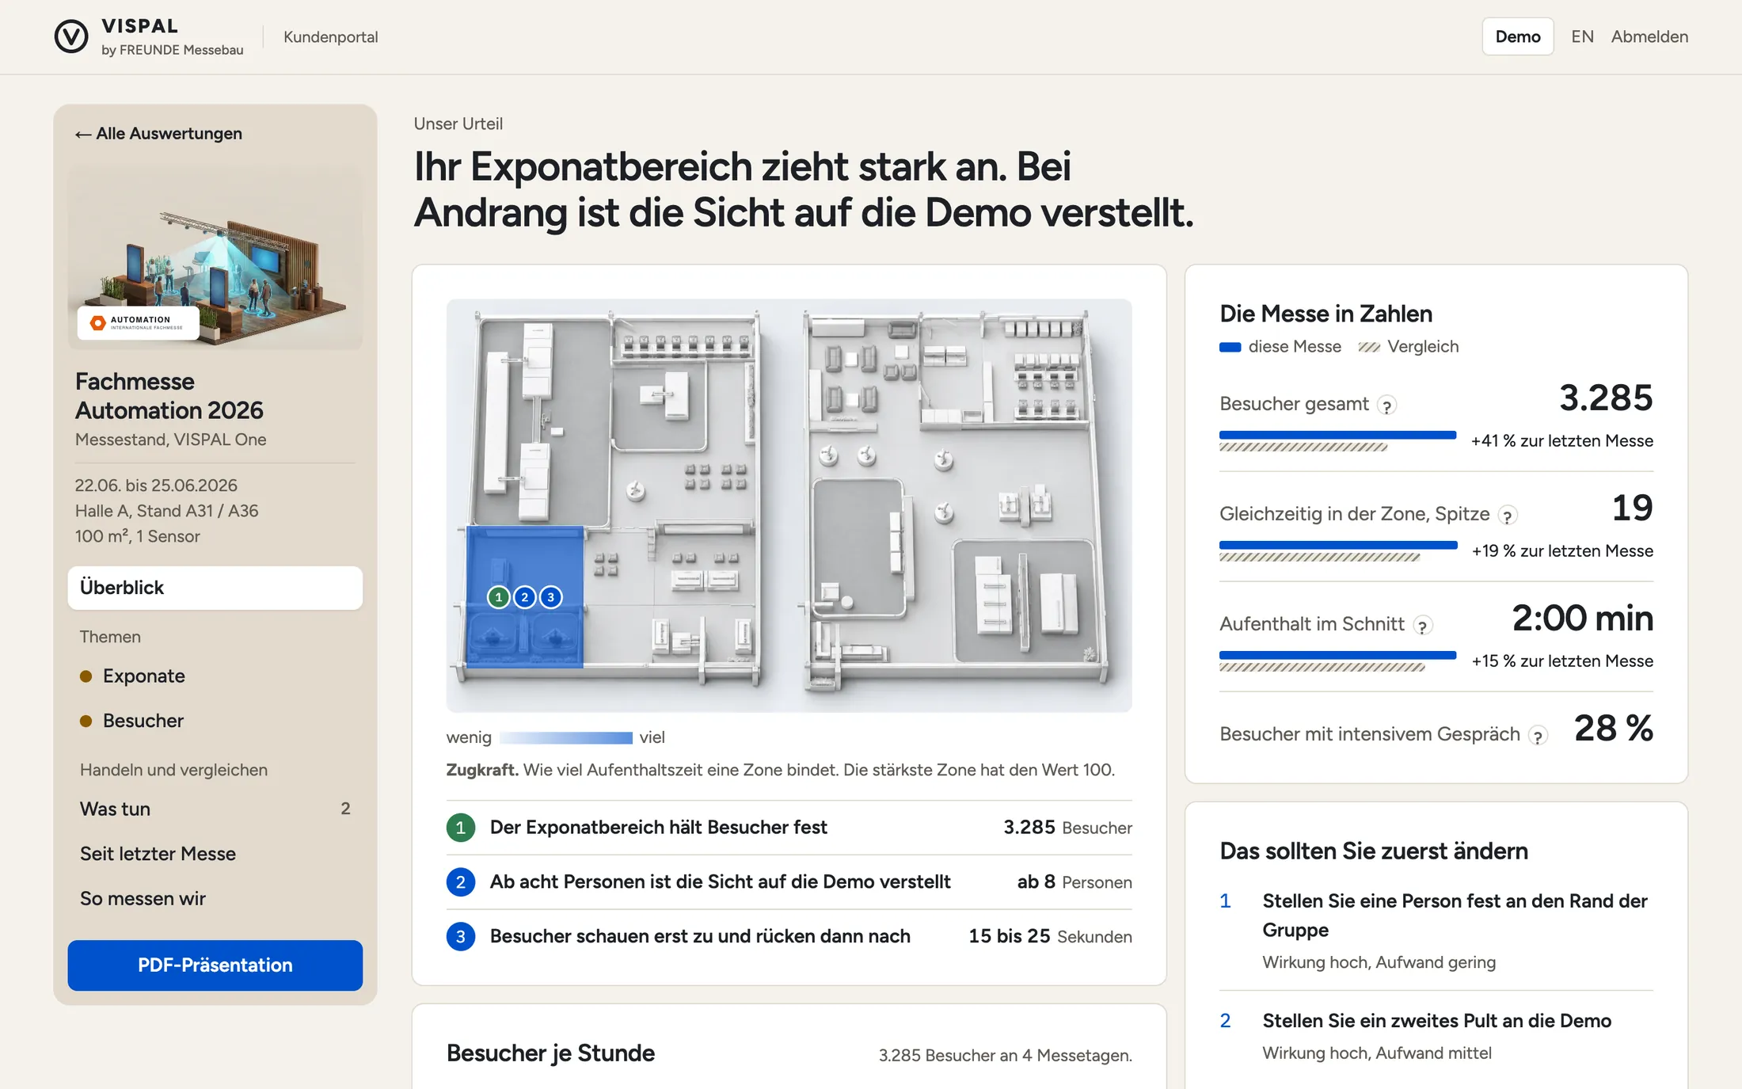Click the Besucher je Stunde heading

550,1053
